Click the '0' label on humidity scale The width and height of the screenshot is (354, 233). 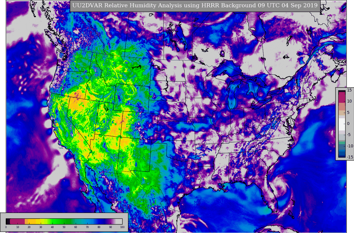pyautogui.click(x=6, y=227)
